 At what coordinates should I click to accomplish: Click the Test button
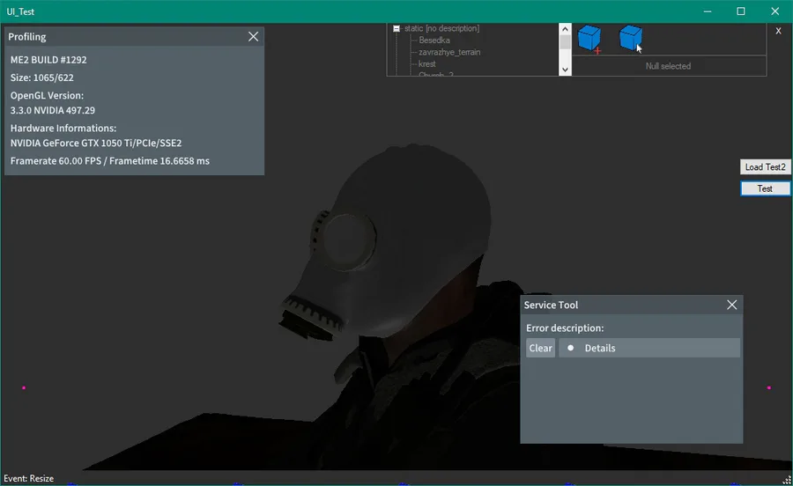pyautogui.click(x=765, y=188)
